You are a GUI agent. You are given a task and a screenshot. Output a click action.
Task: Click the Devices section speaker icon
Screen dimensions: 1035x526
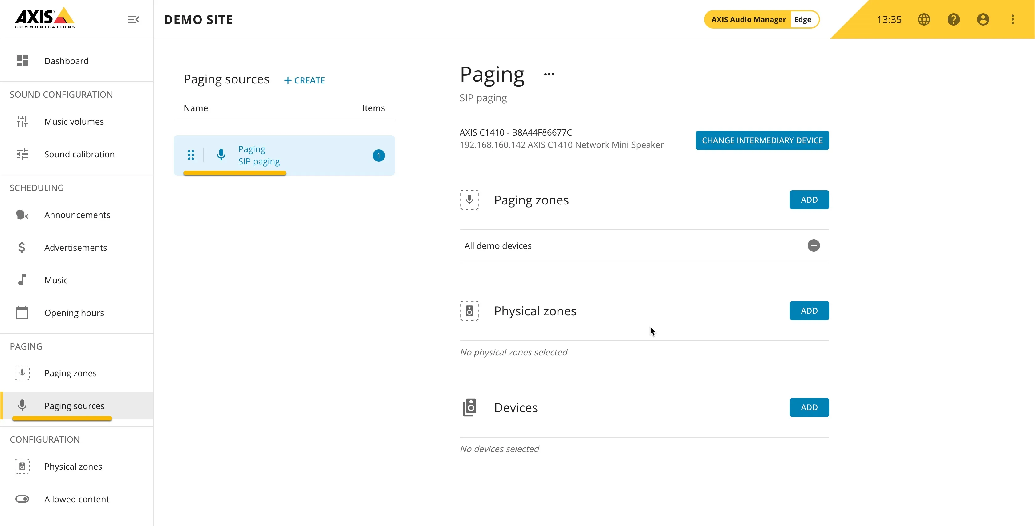(469, 407)
